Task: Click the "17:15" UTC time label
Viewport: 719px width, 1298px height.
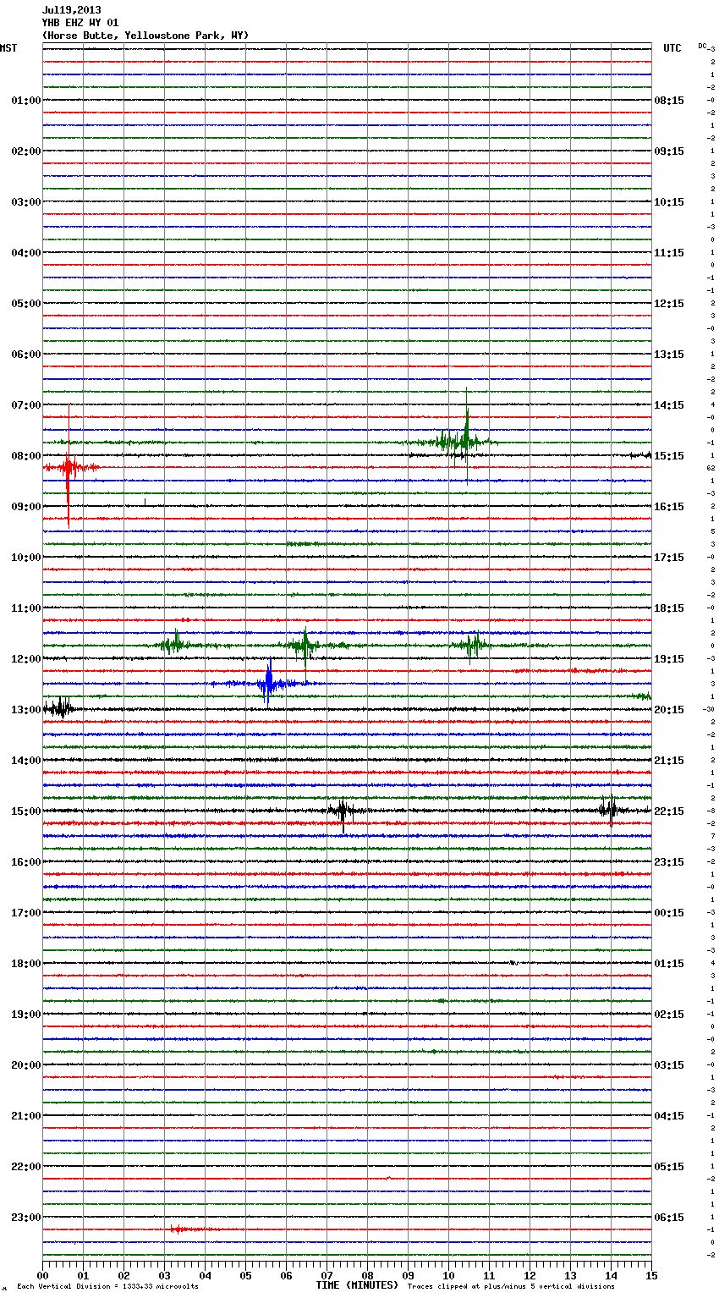Action: point(669,558)
